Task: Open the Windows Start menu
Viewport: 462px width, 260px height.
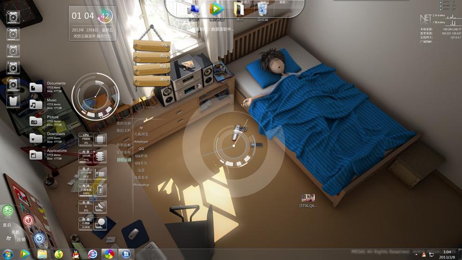Action: [x=8, y=254]
